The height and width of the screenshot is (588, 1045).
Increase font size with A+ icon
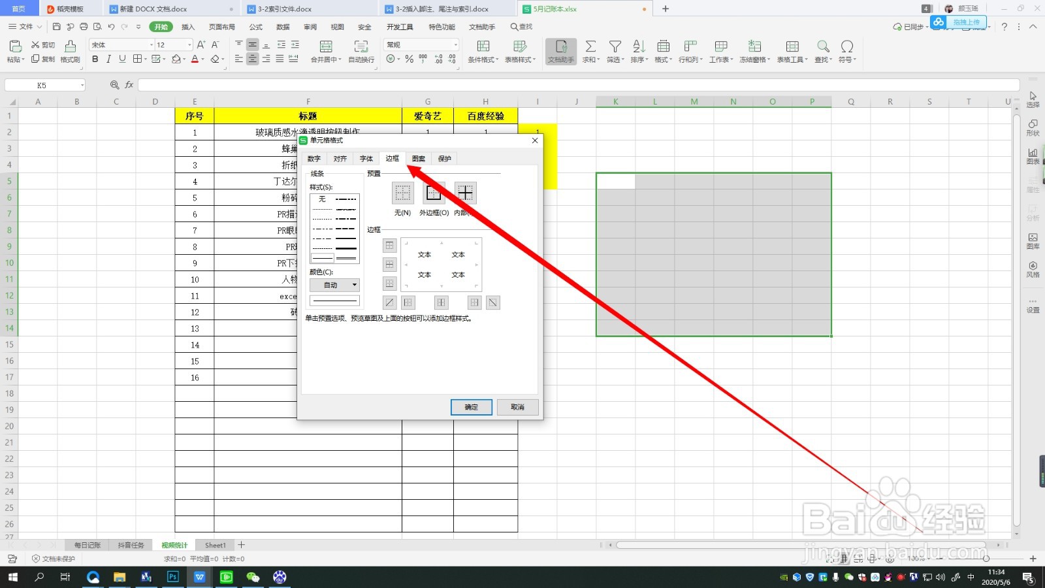pos(201,45)
